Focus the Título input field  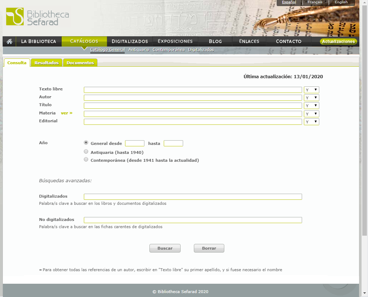(x=193, y=105)
